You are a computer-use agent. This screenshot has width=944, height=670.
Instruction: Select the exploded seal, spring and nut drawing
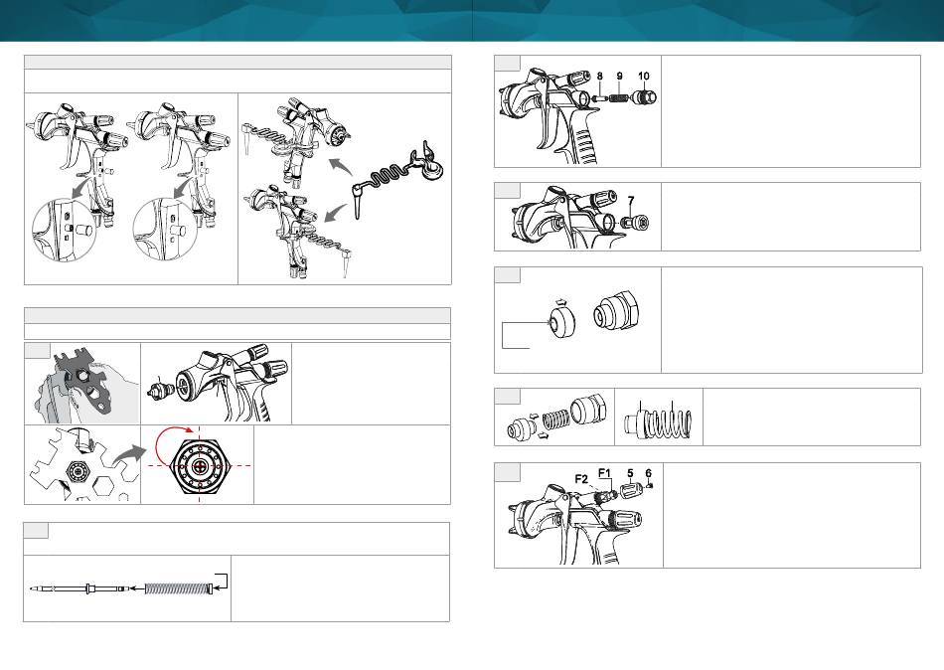pos(554,419)
